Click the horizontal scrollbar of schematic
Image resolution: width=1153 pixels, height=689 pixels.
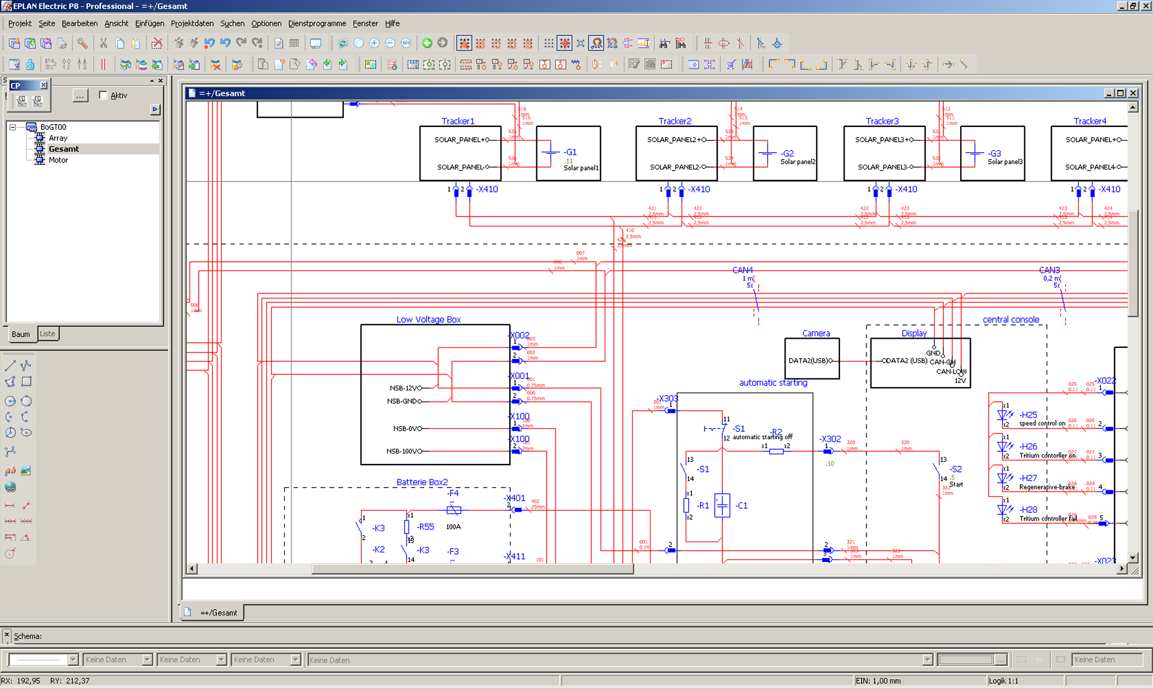pyautogui.click(x=472, y=569)
